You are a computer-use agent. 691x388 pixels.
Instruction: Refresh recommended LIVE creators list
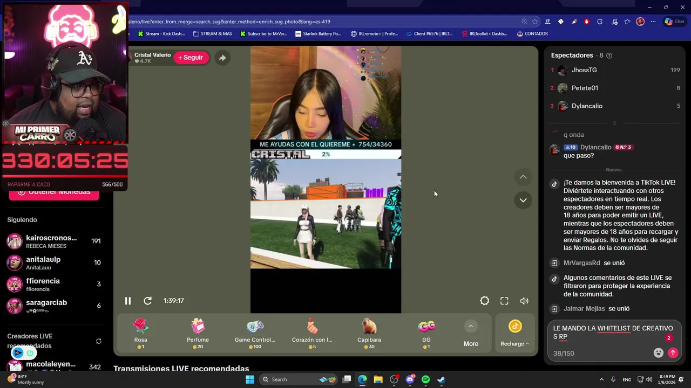click(x=98, y=341)
